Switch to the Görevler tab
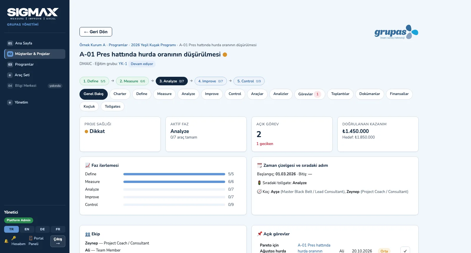471x253 pixels. (x=310, y=94)
